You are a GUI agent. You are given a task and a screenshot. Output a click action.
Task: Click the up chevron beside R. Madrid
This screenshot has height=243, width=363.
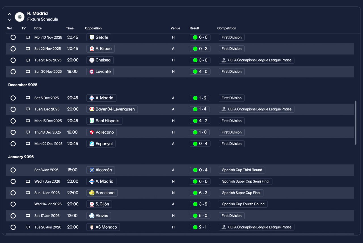[x=10, y=14]
